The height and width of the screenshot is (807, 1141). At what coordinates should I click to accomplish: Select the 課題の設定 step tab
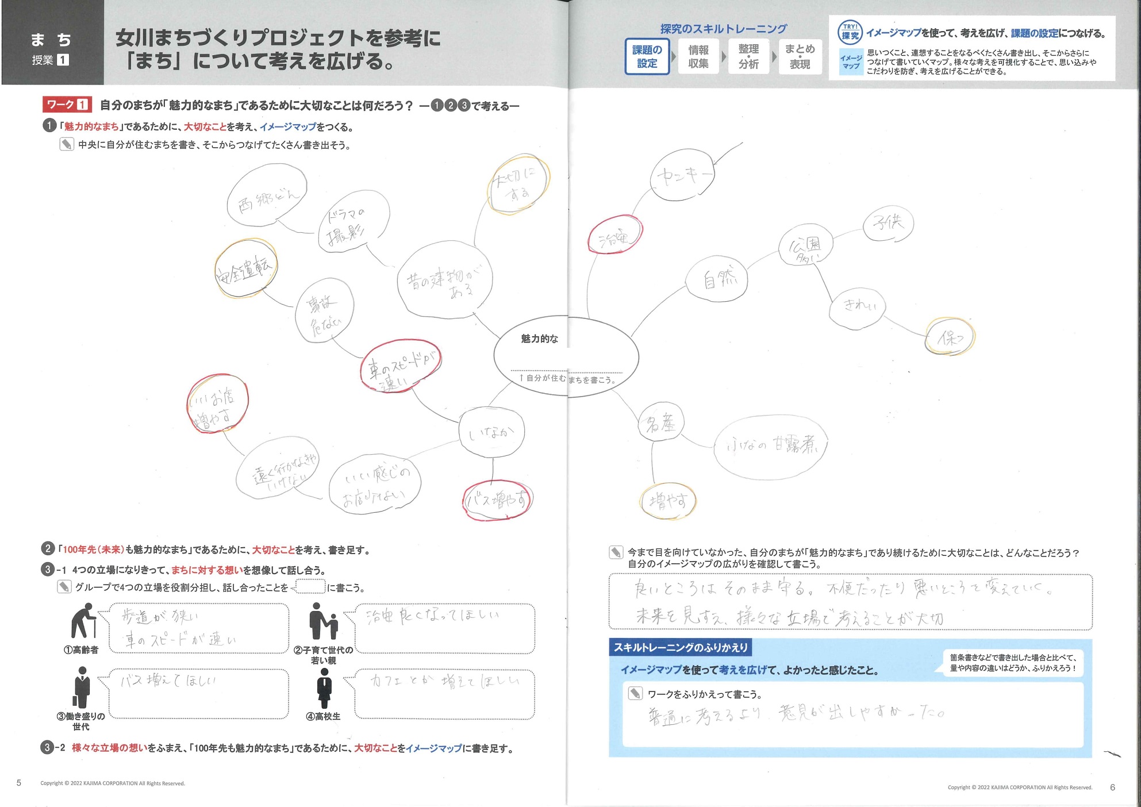647,56
